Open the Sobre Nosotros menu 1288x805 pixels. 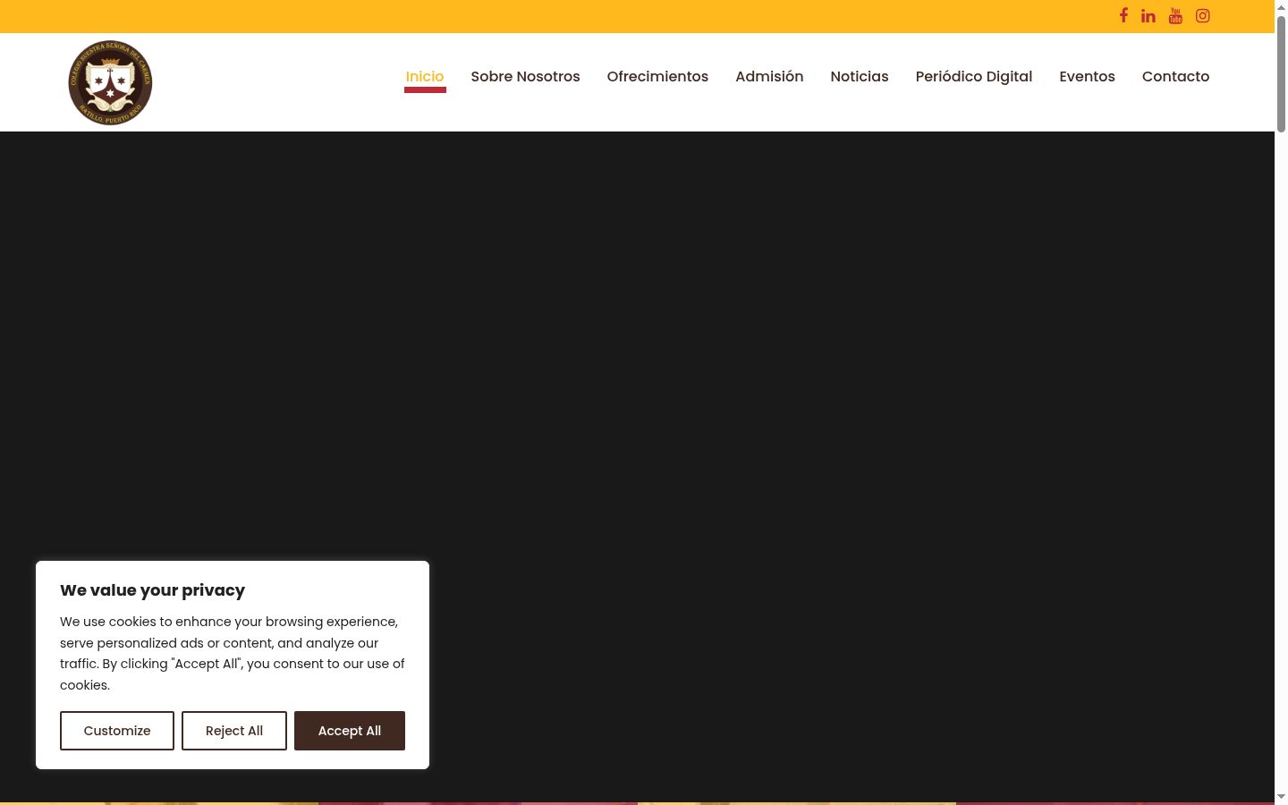525,77
